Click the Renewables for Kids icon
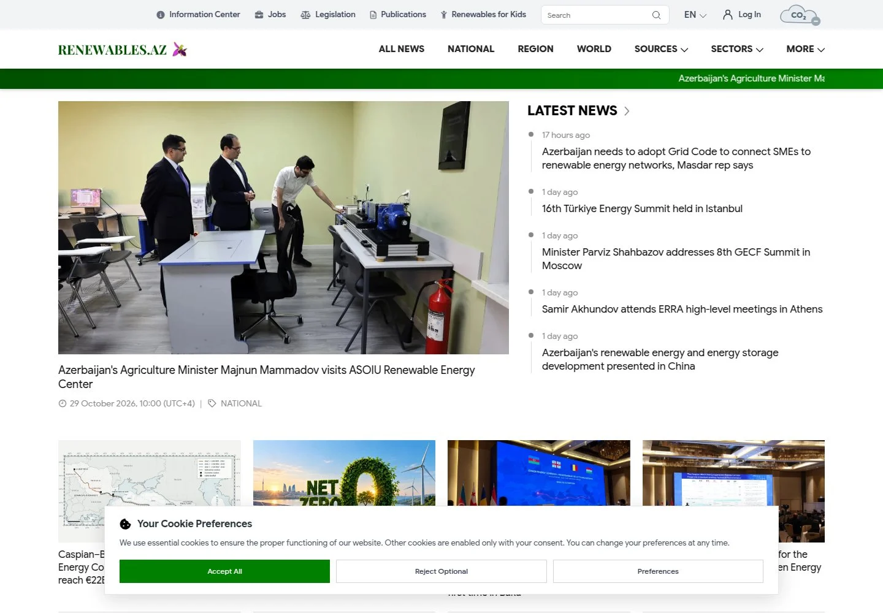This screenshot has width=883, height=613. point(444,15)
